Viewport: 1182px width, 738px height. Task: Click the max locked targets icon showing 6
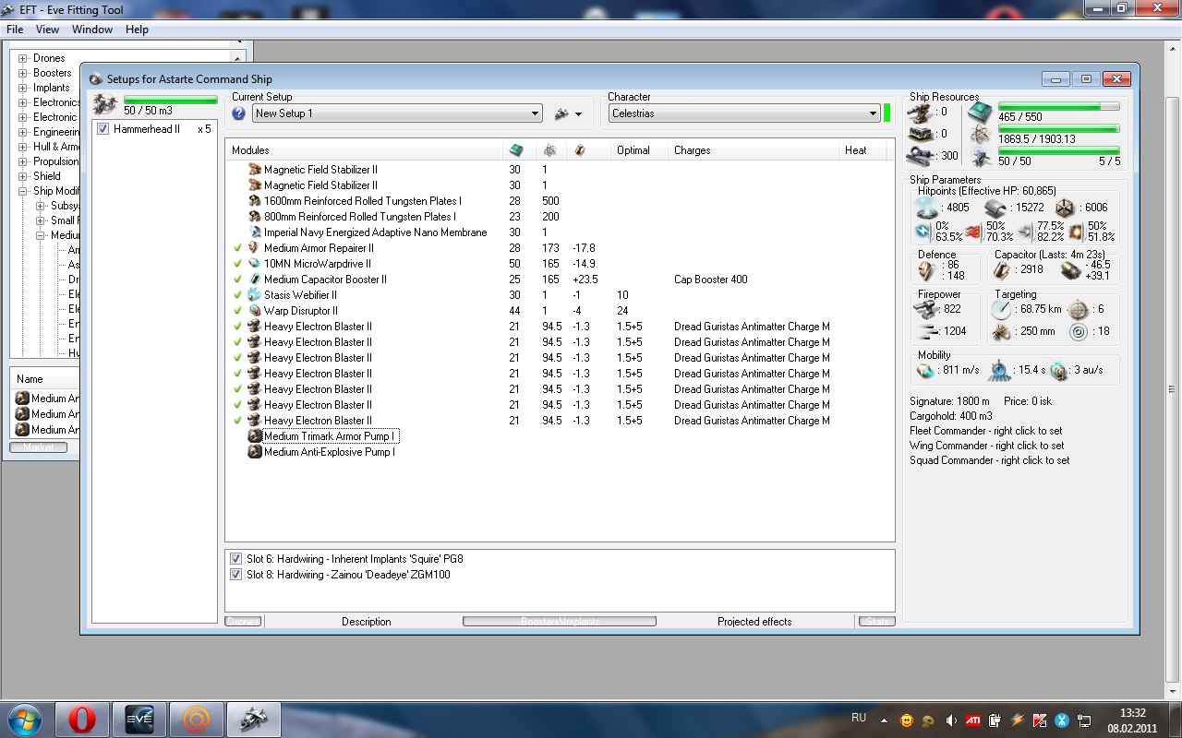coord(1078,309)
